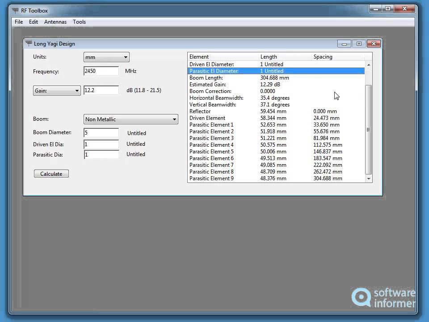Close the RF Toolbox main window

(x=404, y=9)
